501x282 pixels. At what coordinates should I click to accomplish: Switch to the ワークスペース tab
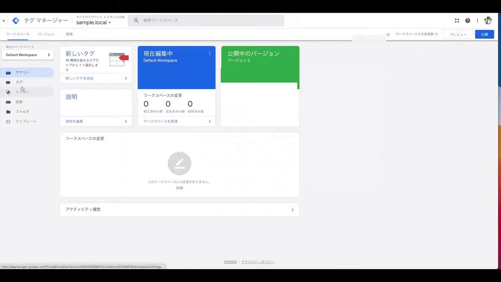tap(18, 34)
